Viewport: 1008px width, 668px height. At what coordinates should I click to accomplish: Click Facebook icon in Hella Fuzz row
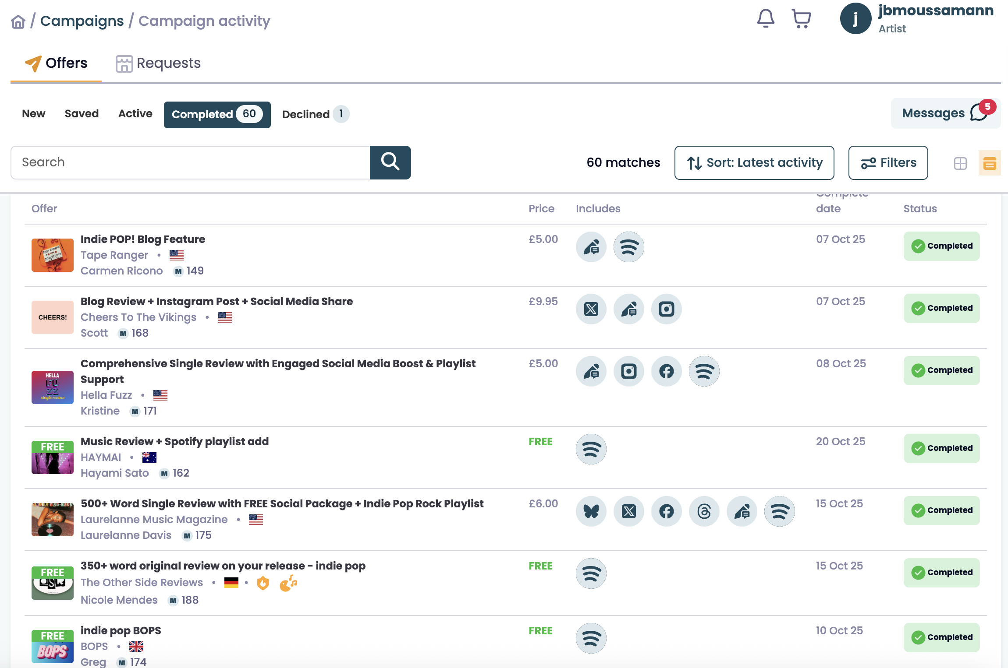click(666, 371)
